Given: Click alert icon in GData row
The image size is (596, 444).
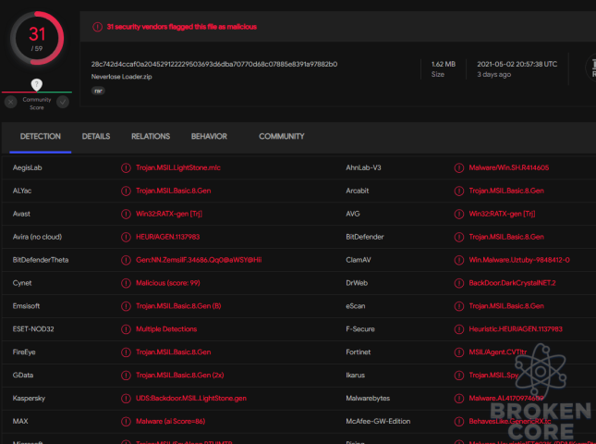Looking at the screenshot, I should point(126,376).
